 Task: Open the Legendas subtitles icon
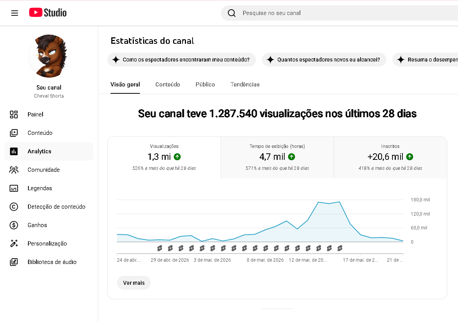pos(14,188)
